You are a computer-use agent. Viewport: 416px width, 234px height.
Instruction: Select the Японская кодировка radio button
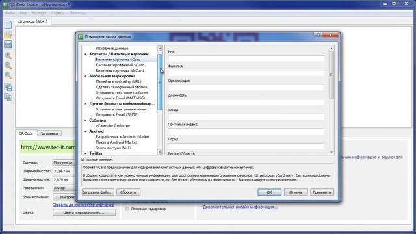pos(127,209)
